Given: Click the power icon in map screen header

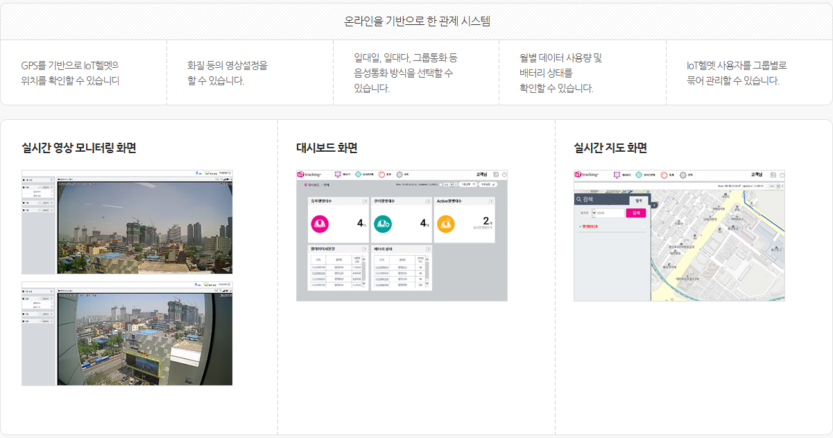Looking at the screenshot, I should click(782, 175).
